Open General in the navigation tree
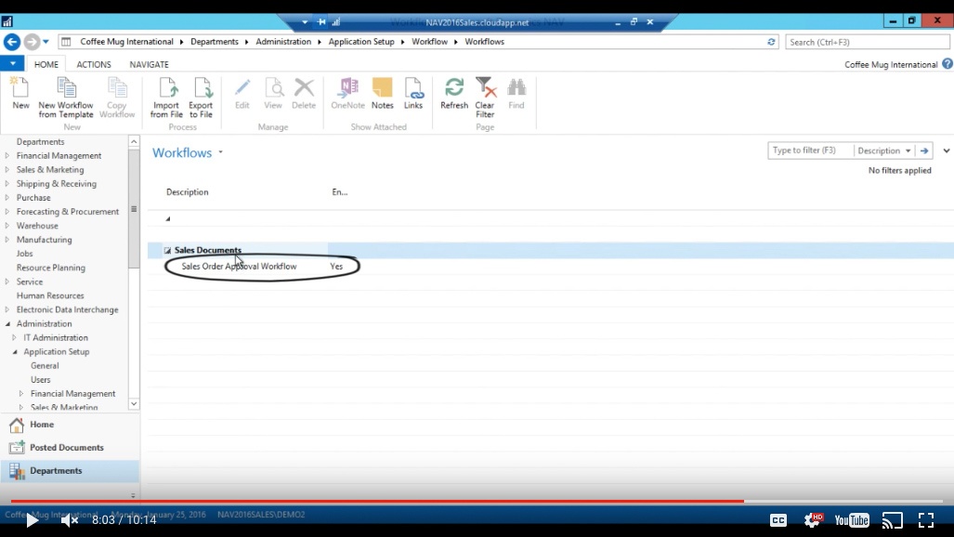The height and width of the screenshot is (537, 954). point(45,366)
